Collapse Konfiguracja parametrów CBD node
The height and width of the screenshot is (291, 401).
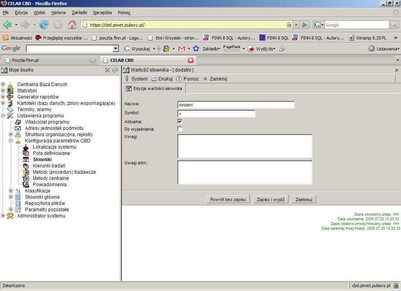[x=11, y=140]
